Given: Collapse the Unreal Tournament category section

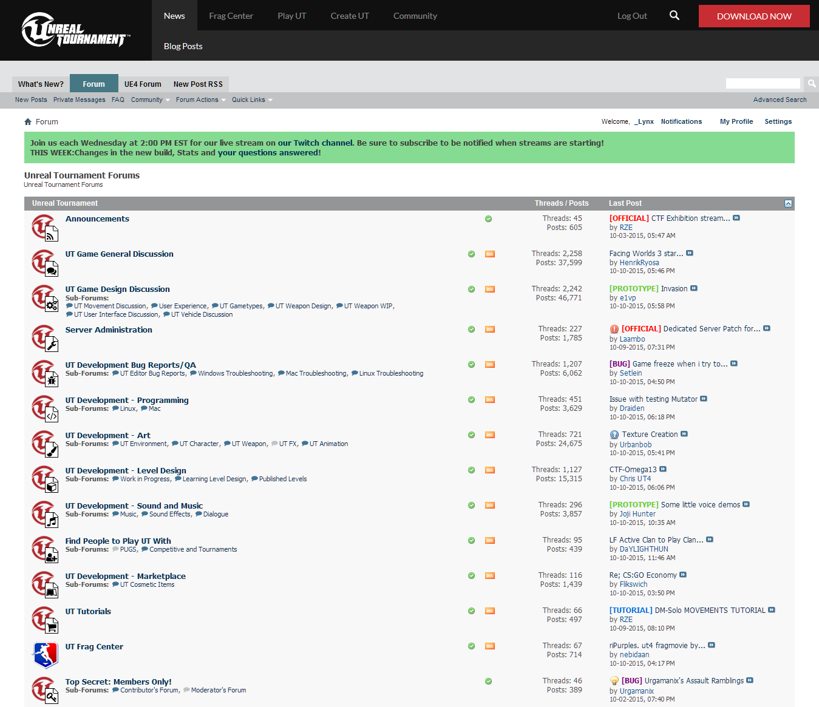Looking at the screenshot, I should click(788, 203).
